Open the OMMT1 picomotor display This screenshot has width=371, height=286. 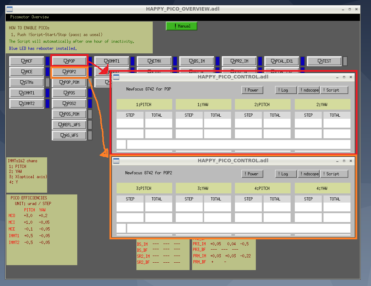112,61
